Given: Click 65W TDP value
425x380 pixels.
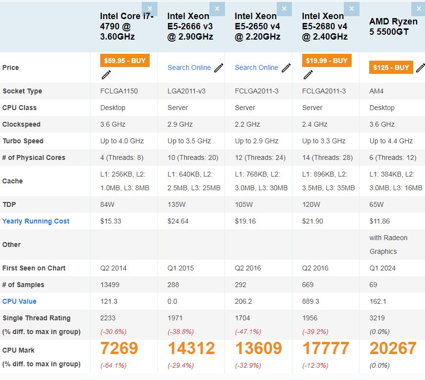Looking at the screenshot, I should [x=377, y=204].
